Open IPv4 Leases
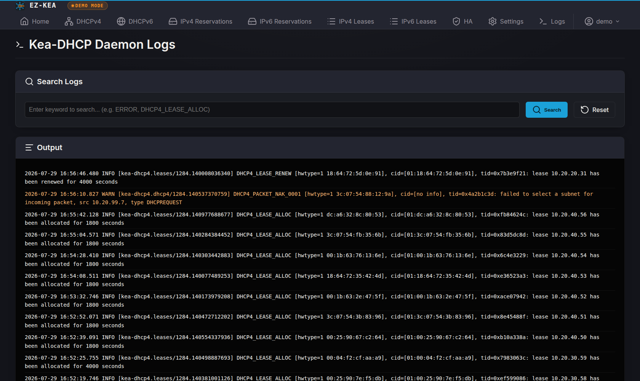 351,21
